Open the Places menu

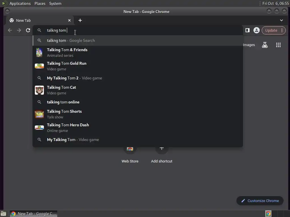click(40, 3)
